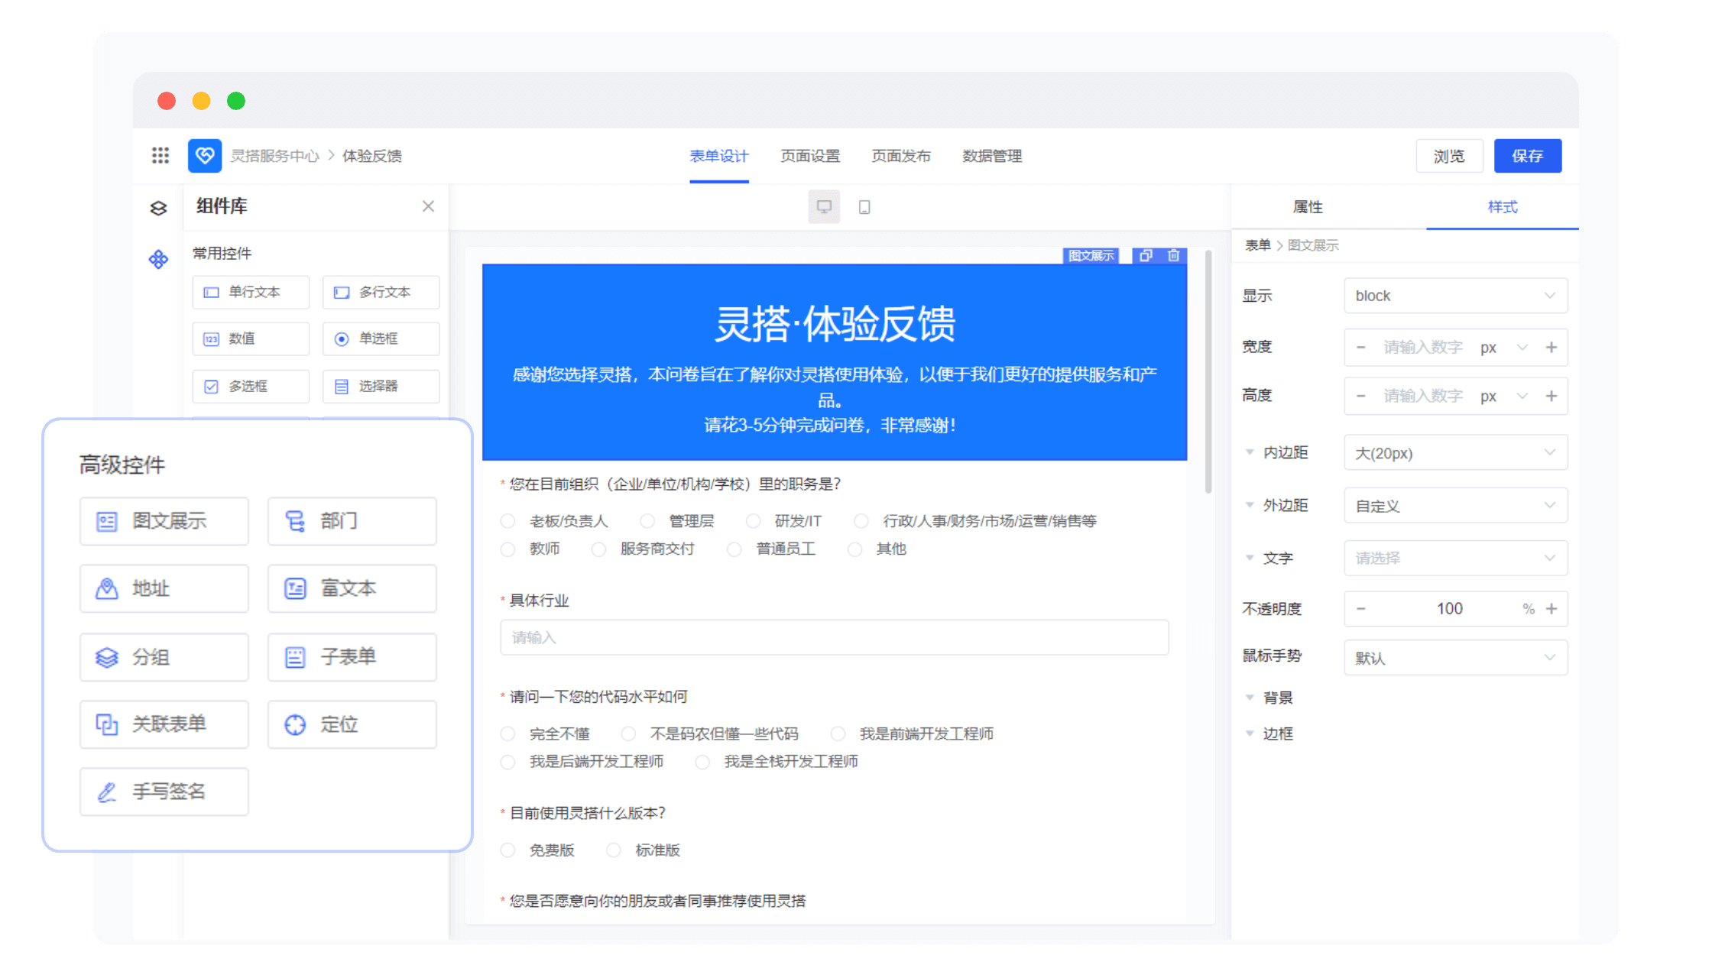Add the 部门 department control
Image resolution: width=1712 pixels, height=978 pixels.
[x=352, y=521]
